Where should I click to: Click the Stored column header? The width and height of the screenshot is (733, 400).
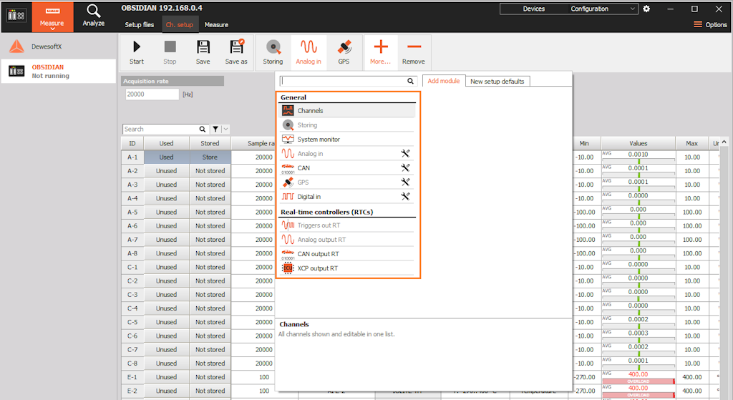[210, 143]
